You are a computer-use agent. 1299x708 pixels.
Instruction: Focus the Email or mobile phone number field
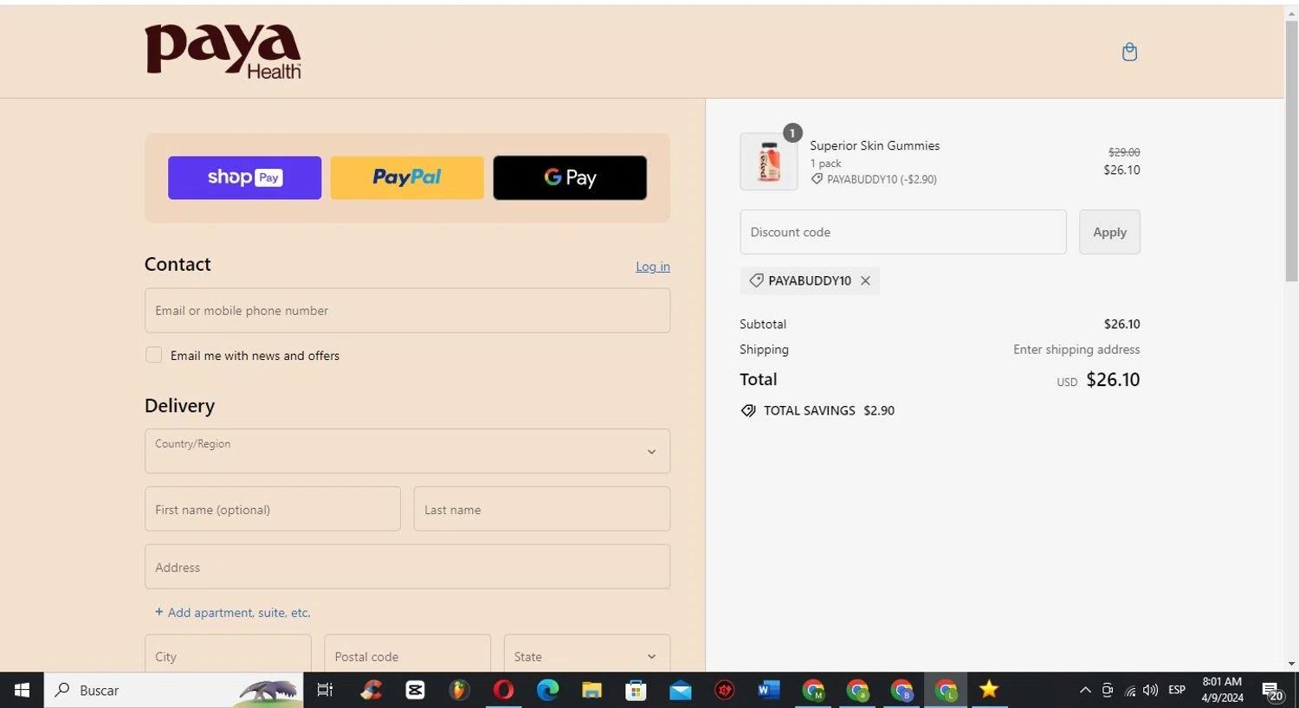(x=407, y=311)
